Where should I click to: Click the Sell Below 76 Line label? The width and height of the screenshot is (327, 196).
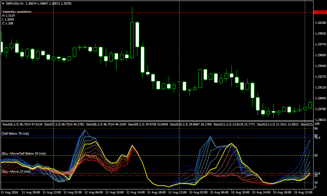tap(15, 134)
